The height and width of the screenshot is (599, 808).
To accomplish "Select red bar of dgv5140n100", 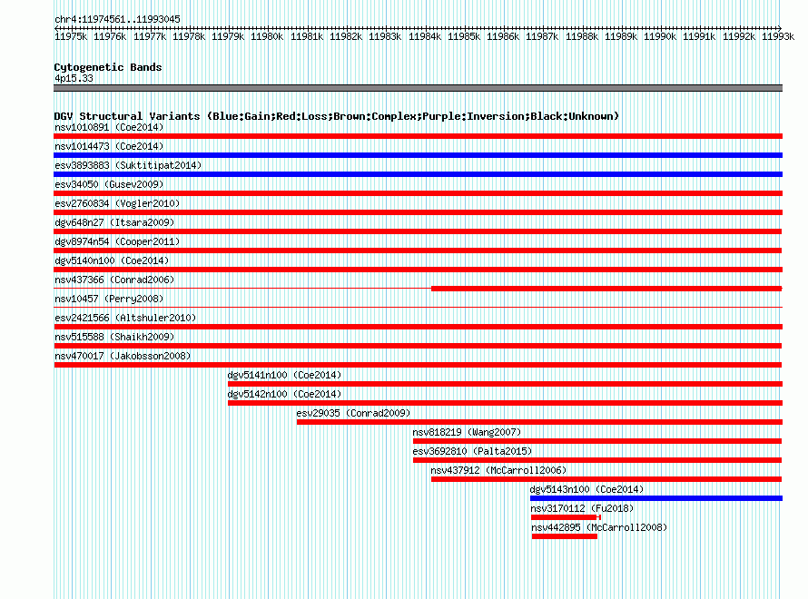I will [418, 270].
